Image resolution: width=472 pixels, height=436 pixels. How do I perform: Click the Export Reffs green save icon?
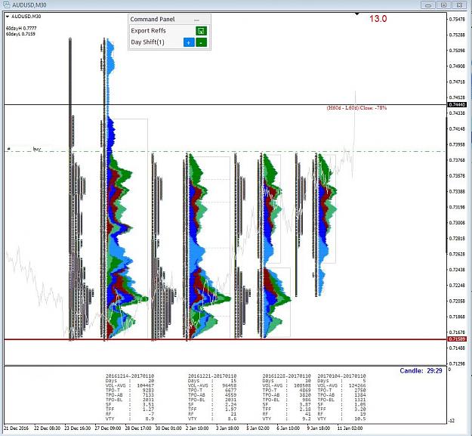click(x=201, y=31)
